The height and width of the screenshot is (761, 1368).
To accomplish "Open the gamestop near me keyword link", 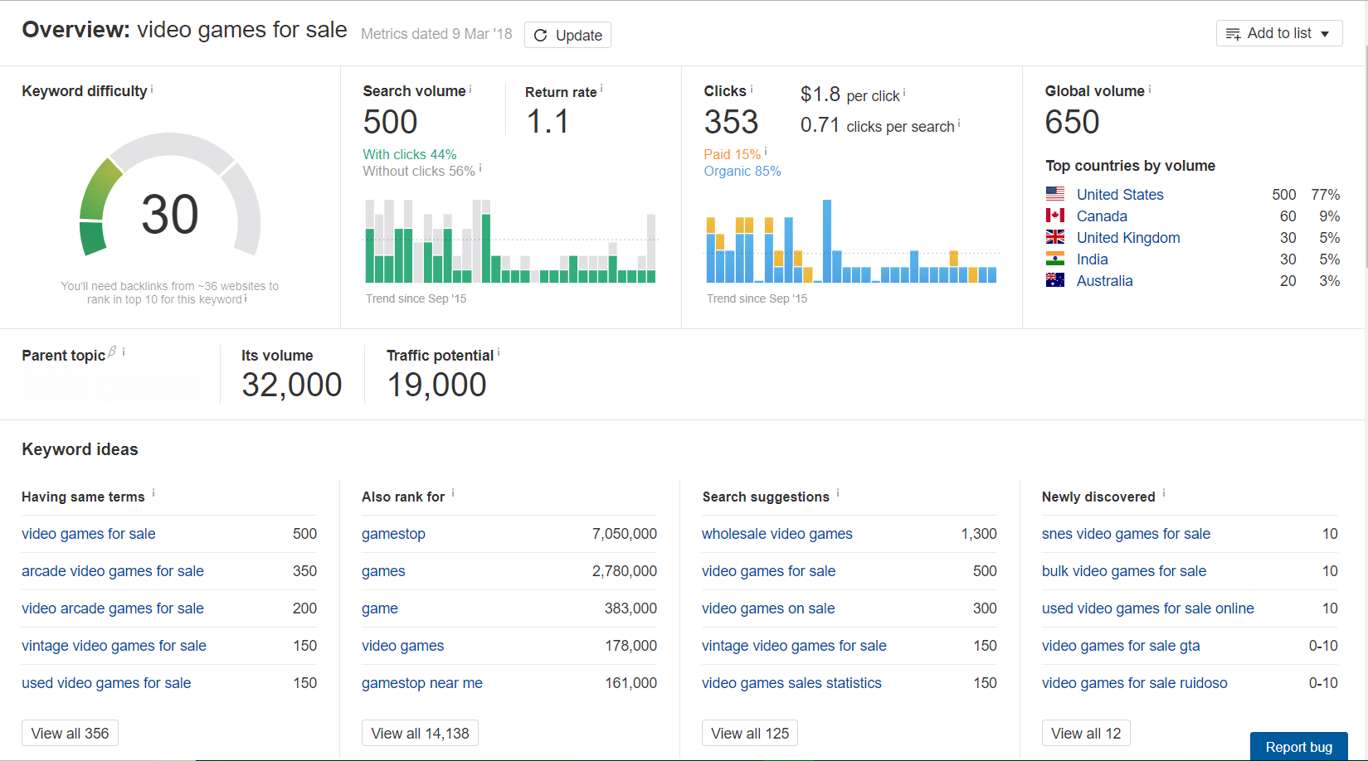I will 422,683.
